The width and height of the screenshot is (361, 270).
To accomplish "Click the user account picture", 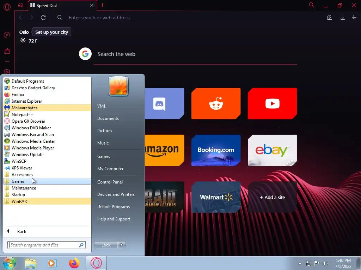I will coord(118,86).
